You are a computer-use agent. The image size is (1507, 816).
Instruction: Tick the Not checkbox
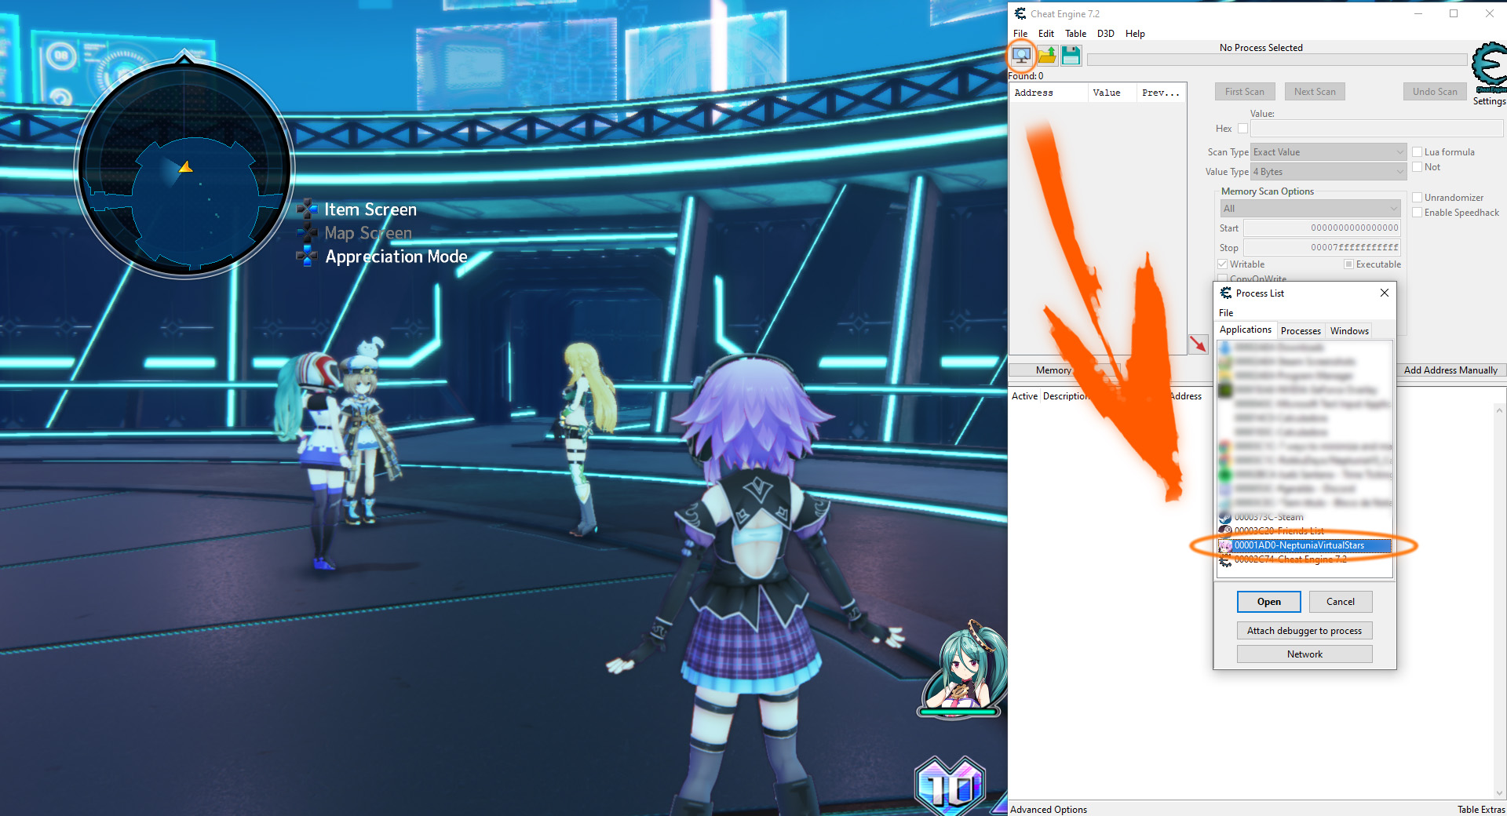[1418, 167]
